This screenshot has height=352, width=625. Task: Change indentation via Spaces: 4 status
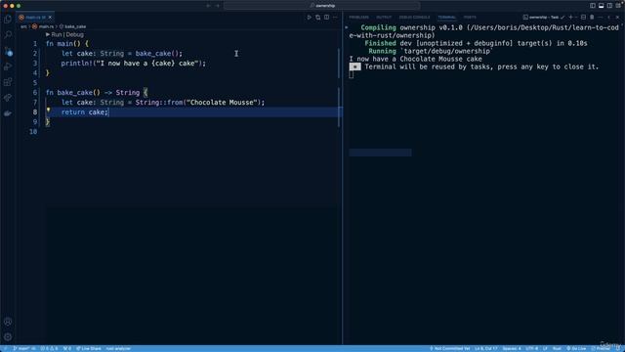512,348
